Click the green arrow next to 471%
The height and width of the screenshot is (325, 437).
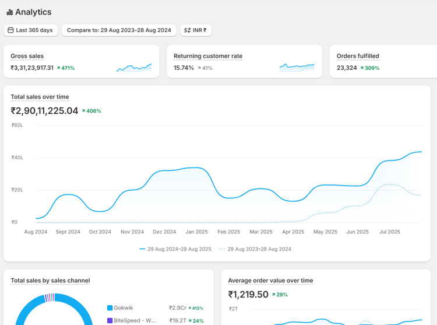59,68
